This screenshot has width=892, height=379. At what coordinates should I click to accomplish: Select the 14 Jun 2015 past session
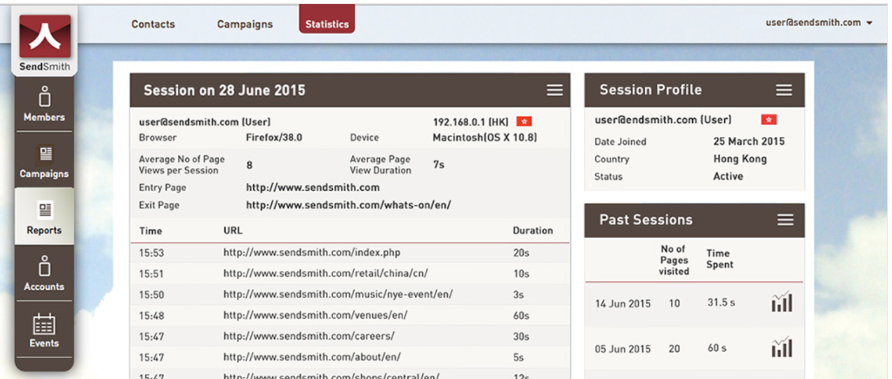695,304
